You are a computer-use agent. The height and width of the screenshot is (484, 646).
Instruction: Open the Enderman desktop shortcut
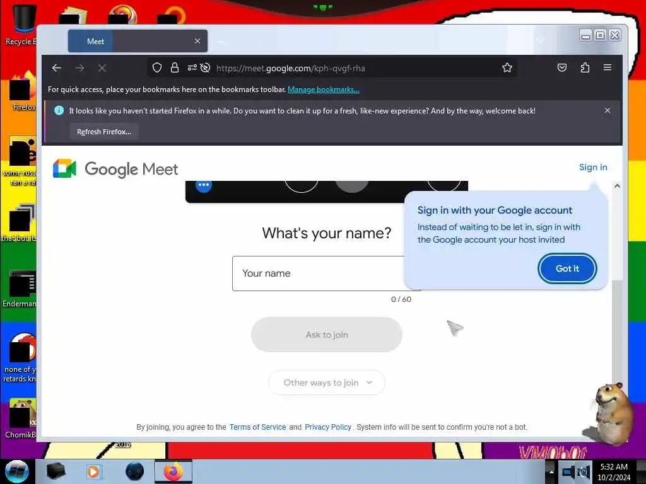(21, 289)
